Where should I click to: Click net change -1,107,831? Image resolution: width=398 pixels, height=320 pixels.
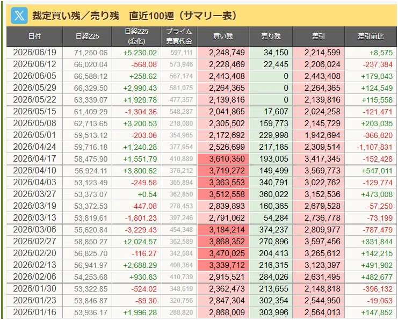(375, 147)
